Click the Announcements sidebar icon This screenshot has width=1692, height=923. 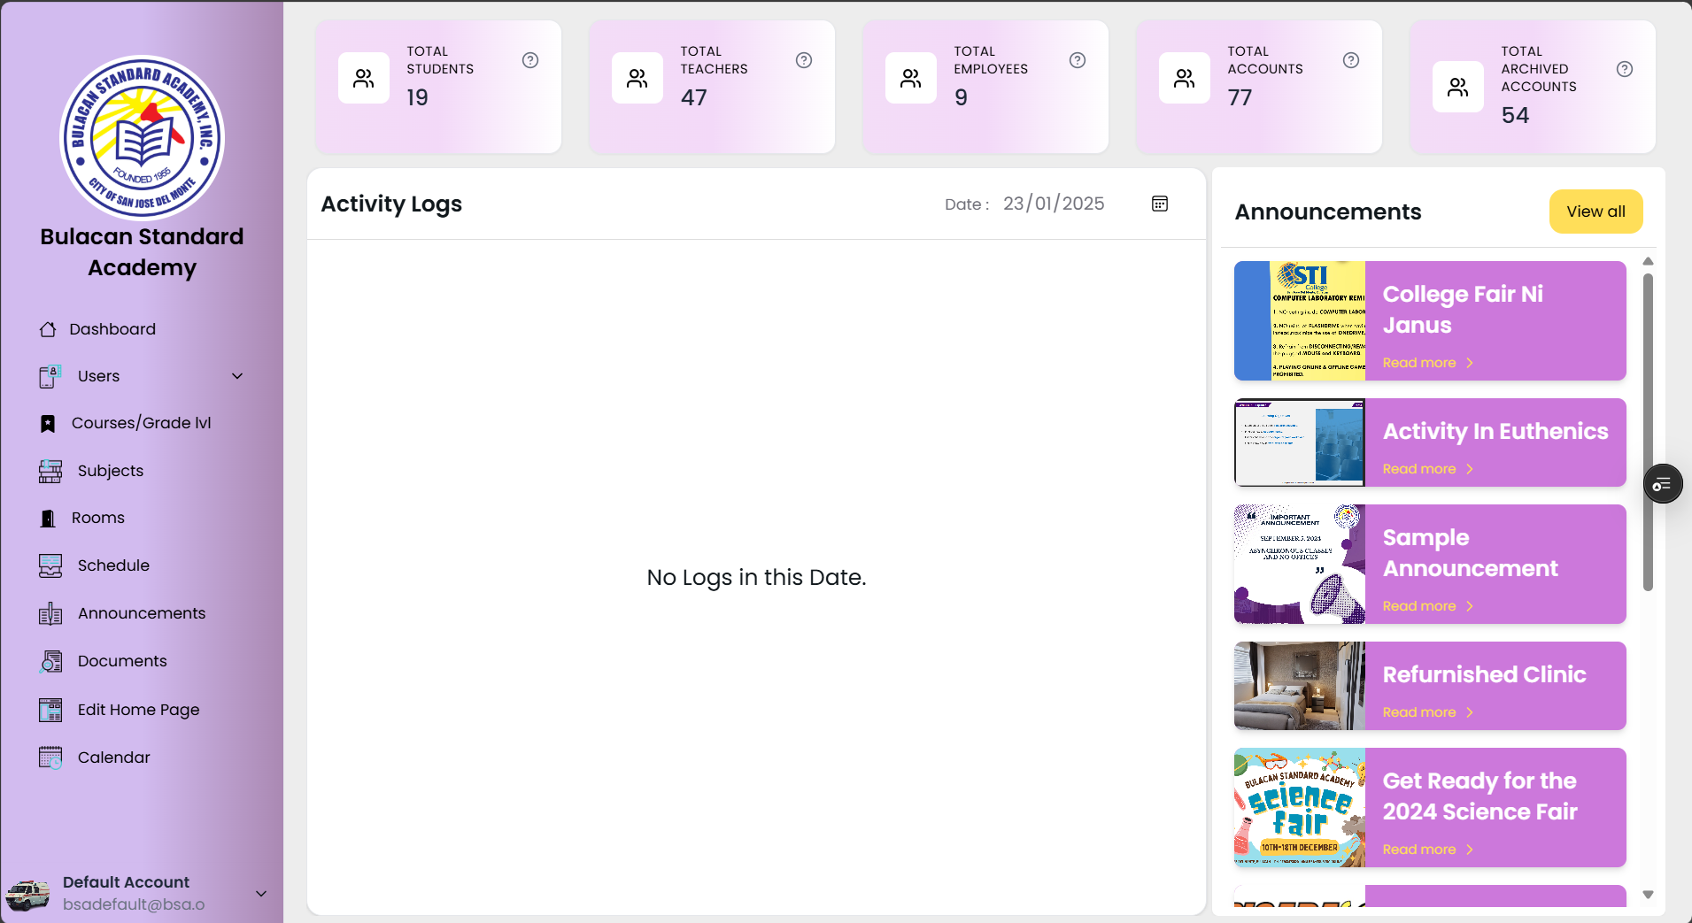50,613
